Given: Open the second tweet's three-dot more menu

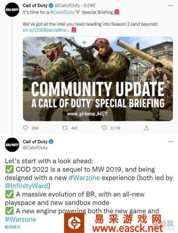Looking at the screenshot, I should (x=170, y=141).
